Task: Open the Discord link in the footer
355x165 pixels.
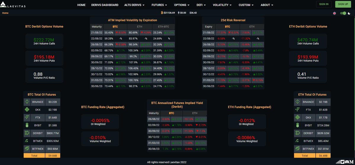Action: [x=347, y=162]
